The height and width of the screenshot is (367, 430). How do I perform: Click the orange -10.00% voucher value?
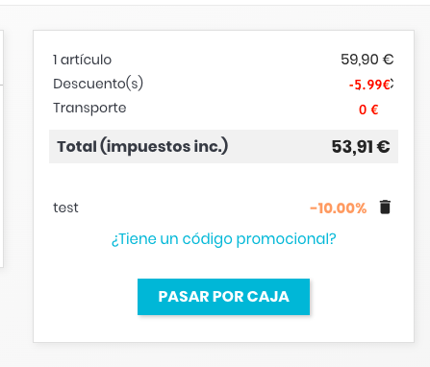pyautogui.click(x=339, y=208)
